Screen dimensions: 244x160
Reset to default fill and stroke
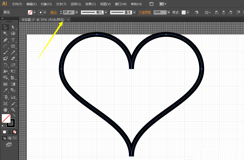(3, 126)
